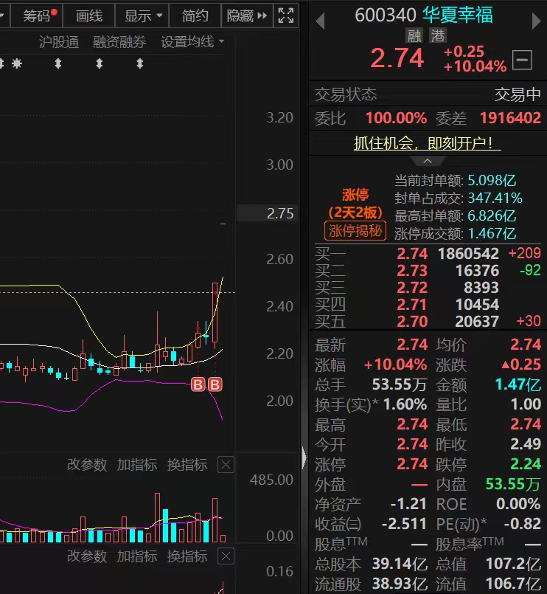
Task: Select the 买三 bid row at 2.72
Action: click(428, 288)
